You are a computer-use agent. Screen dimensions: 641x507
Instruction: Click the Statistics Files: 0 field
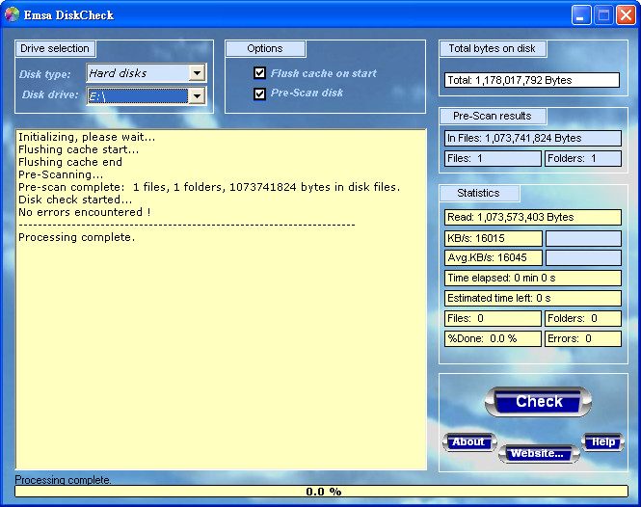coord(493,318)
